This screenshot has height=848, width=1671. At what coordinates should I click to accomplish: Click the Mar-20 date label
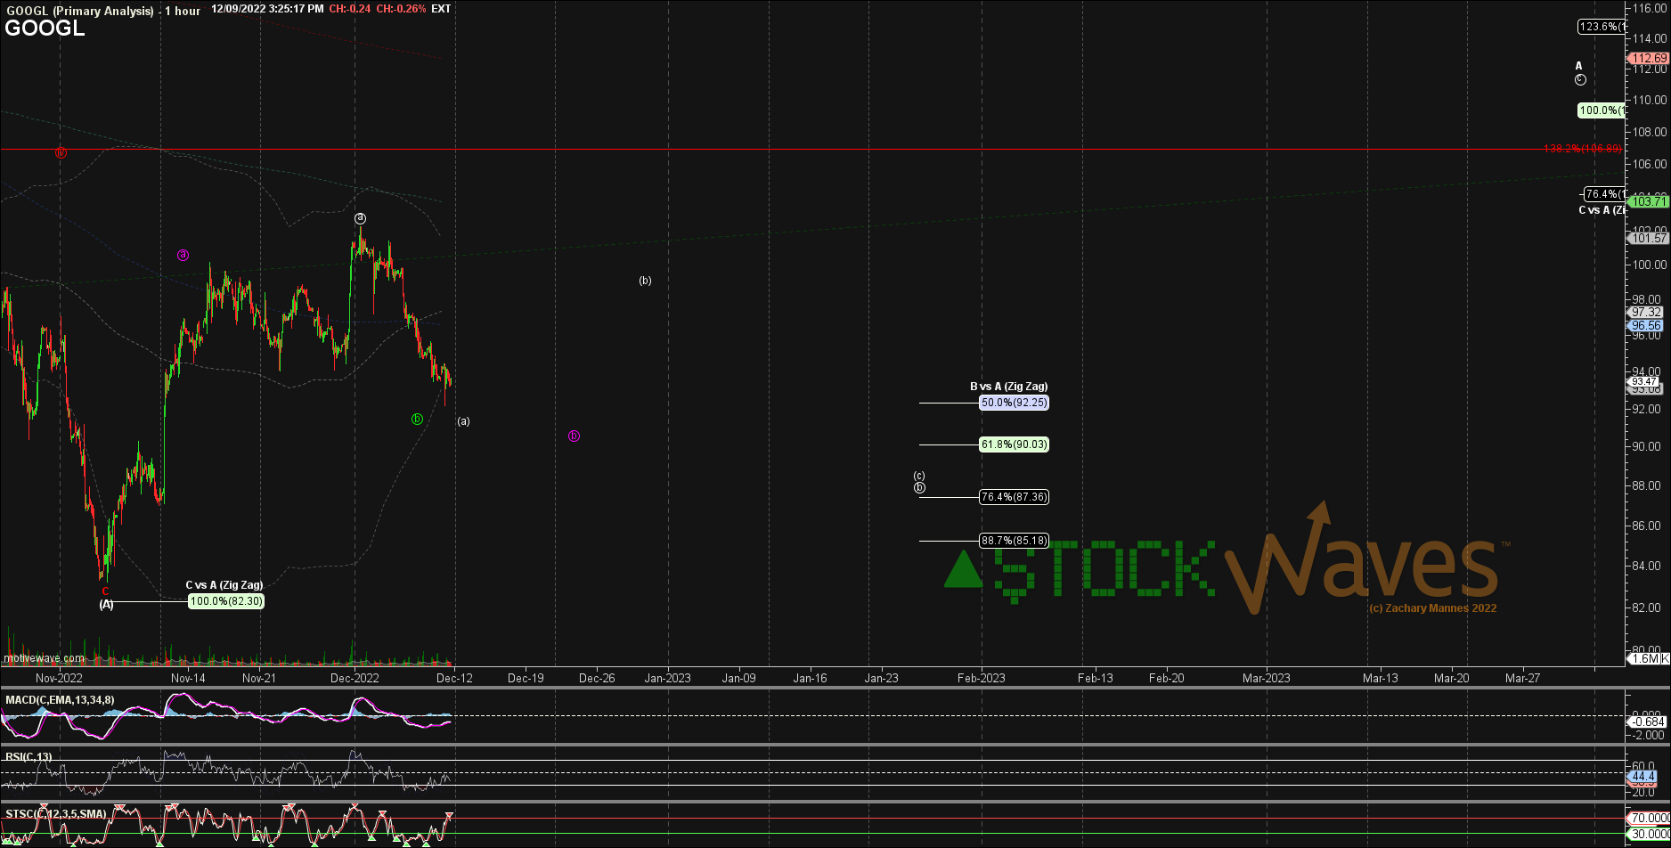tap(1452, 678)
